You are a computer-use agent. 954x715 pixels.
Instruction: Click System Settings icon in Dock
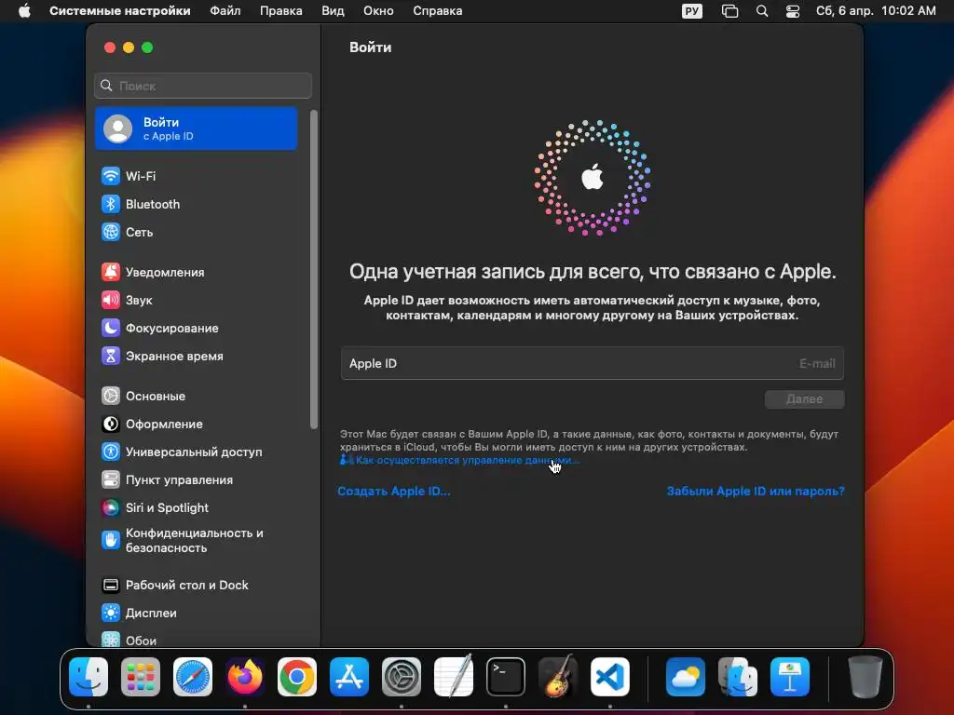(x=402, y=677)
